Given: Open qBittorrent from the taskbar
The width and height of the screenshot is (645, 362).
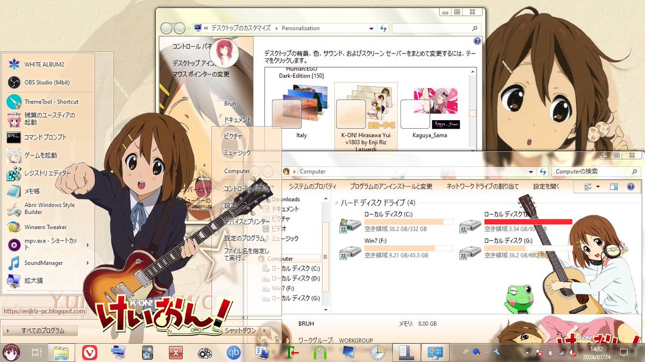Looking at the screenshot, I should (234, 352).
